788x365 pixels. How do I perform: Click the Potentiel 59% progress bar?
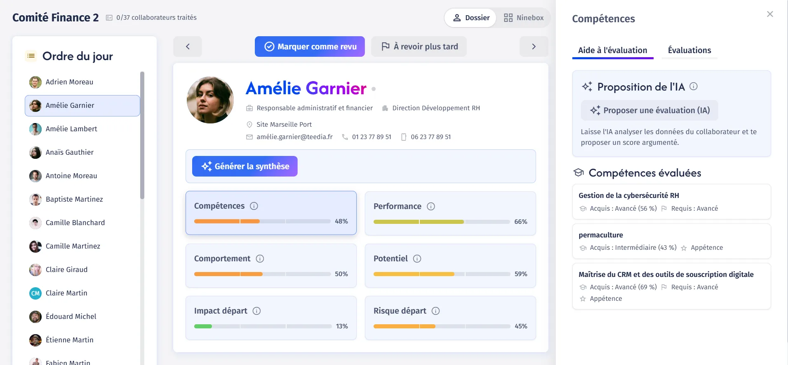click(x=442, y=274)
